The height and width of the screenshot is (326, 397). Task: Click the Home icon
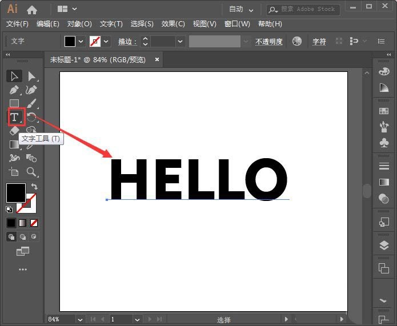pos(32,10)
